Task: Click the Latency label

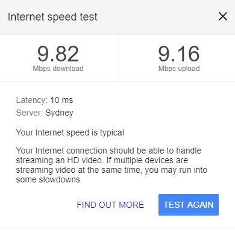Action: click(x=32, y=100)
